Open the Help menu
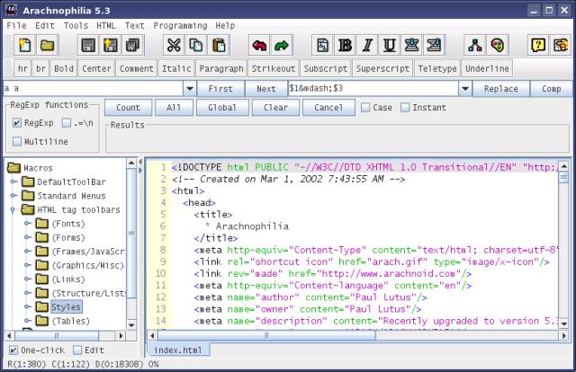 pyautogui.click(x=225, y=26)
